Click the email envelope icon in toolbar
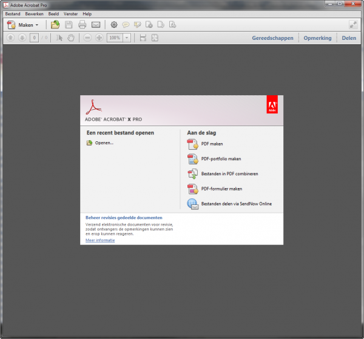364x339 pixels. [x=96, y=25]
